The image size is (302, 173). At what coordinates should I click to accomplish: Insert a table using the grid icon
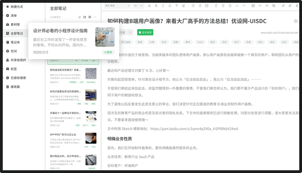pyautogui.click(x=253, y=5)
